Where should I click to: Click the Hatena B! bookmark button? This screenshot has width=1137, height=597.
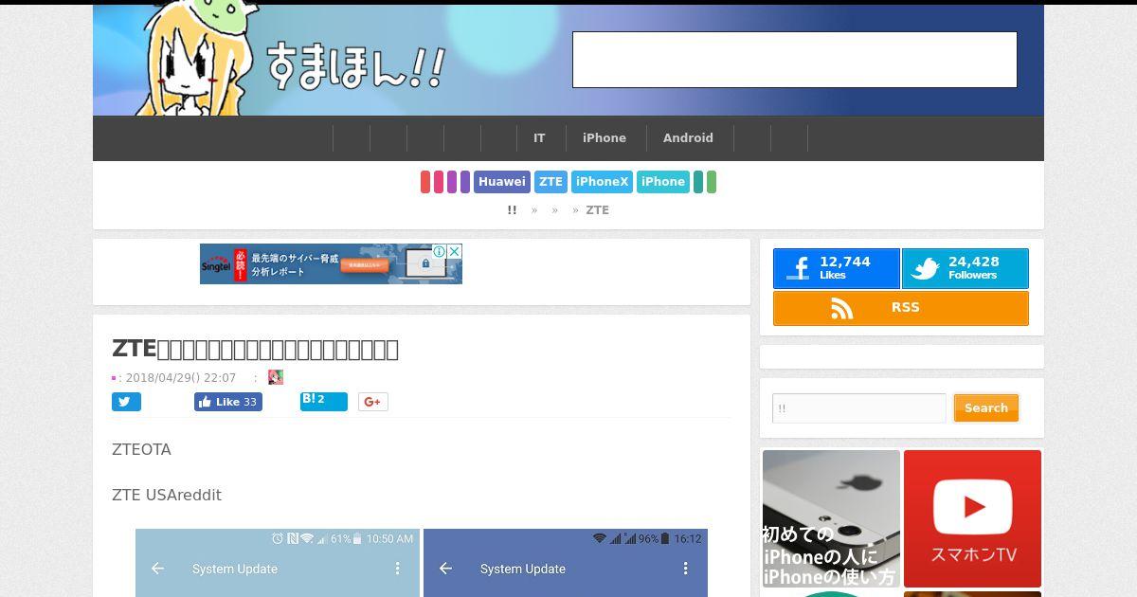click(324, 401)
